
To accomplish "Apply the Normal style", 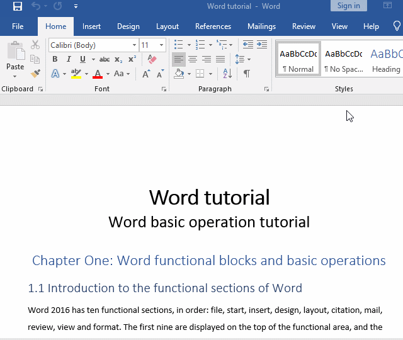I will click(298, 59).
